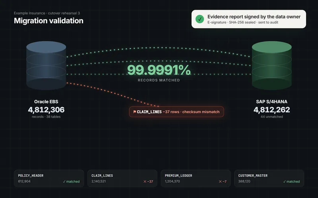Click the −37 value in CLAIM_LINES card
The height and width of the screenshot is (198, 318).
click(150, 182)
